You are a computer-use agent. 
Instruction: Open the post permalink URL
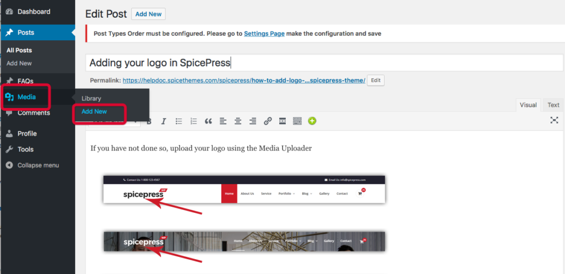click(x=244, y=80)
